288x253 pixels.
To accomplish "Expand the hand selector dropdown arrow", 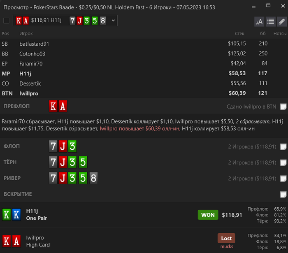I will point(113,21).
